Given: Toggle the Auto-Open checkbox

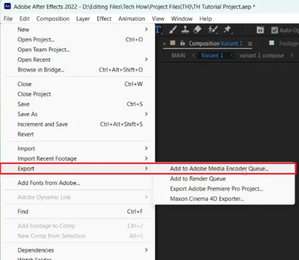Looking at the screenshot, I should point(274,30).
